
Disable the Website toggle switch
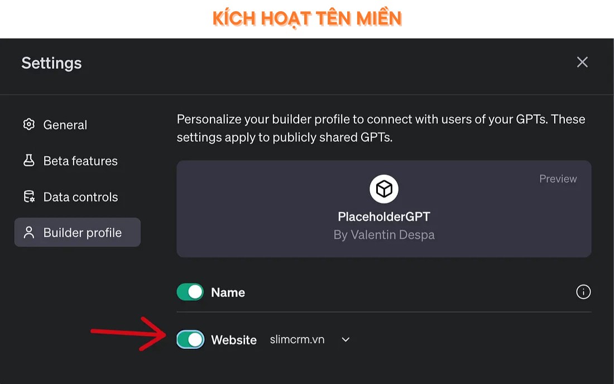[x=190, y=339]
